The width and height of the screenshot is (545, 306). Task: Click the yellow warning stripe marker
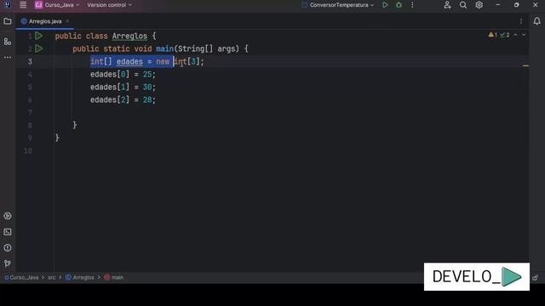[x=525, y=65]
